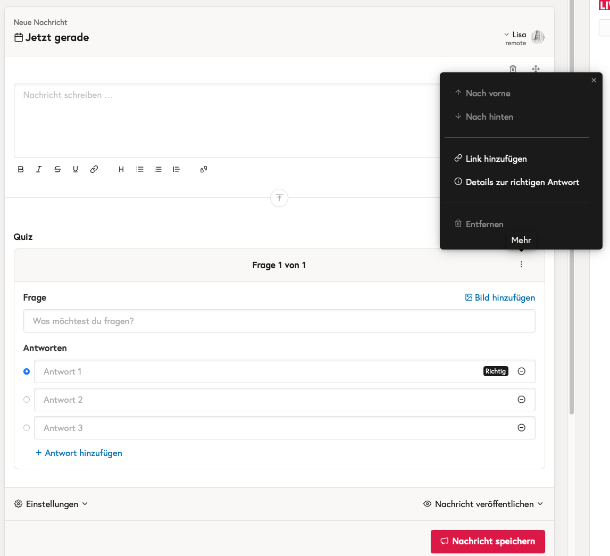
Task: Click the Frage 1 von 1 header text
Action: click(279, 265)
